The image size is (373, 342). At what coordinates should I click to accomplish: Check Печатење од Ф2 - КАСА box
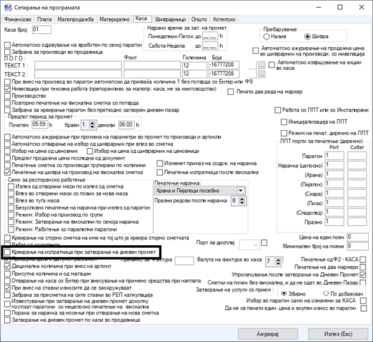[x=363, y=260]
